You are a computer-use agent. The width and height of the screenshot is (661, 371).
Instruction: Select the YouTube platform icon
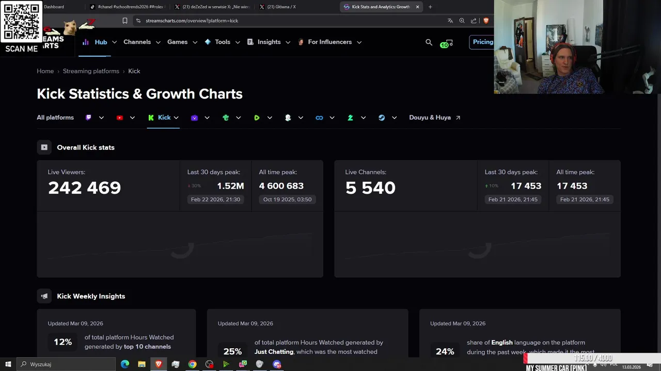pyautogui.click(x=120, y=117)
